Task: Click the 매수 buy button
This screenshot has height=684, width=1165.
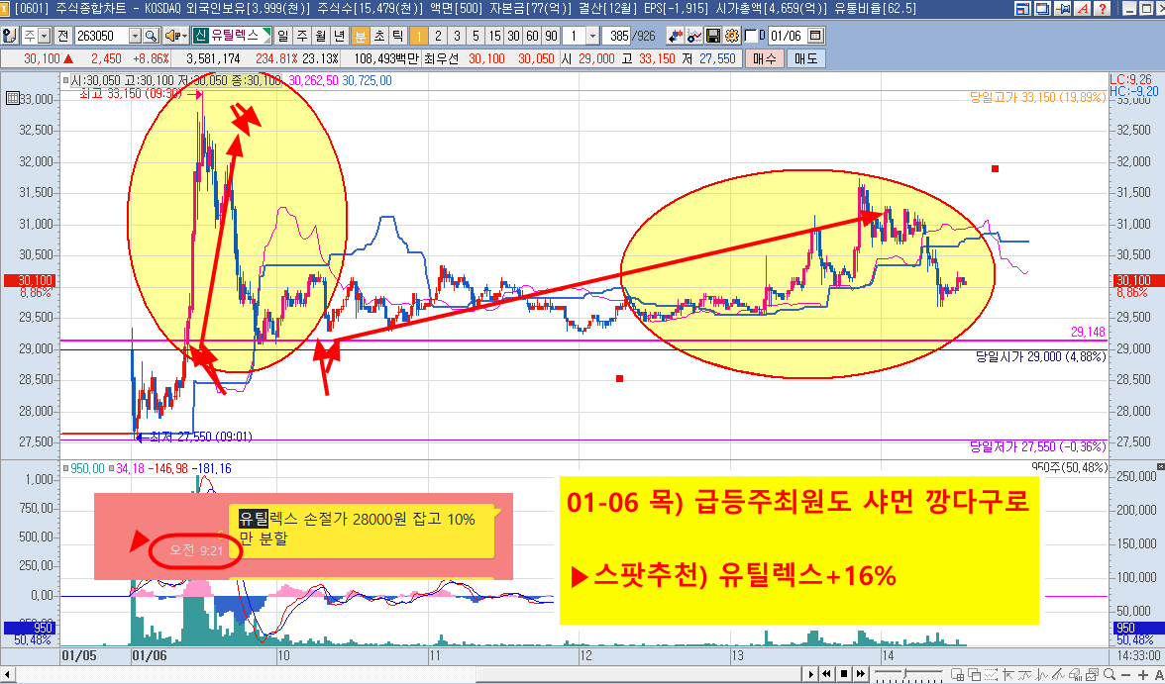Action: coord(764,58)
